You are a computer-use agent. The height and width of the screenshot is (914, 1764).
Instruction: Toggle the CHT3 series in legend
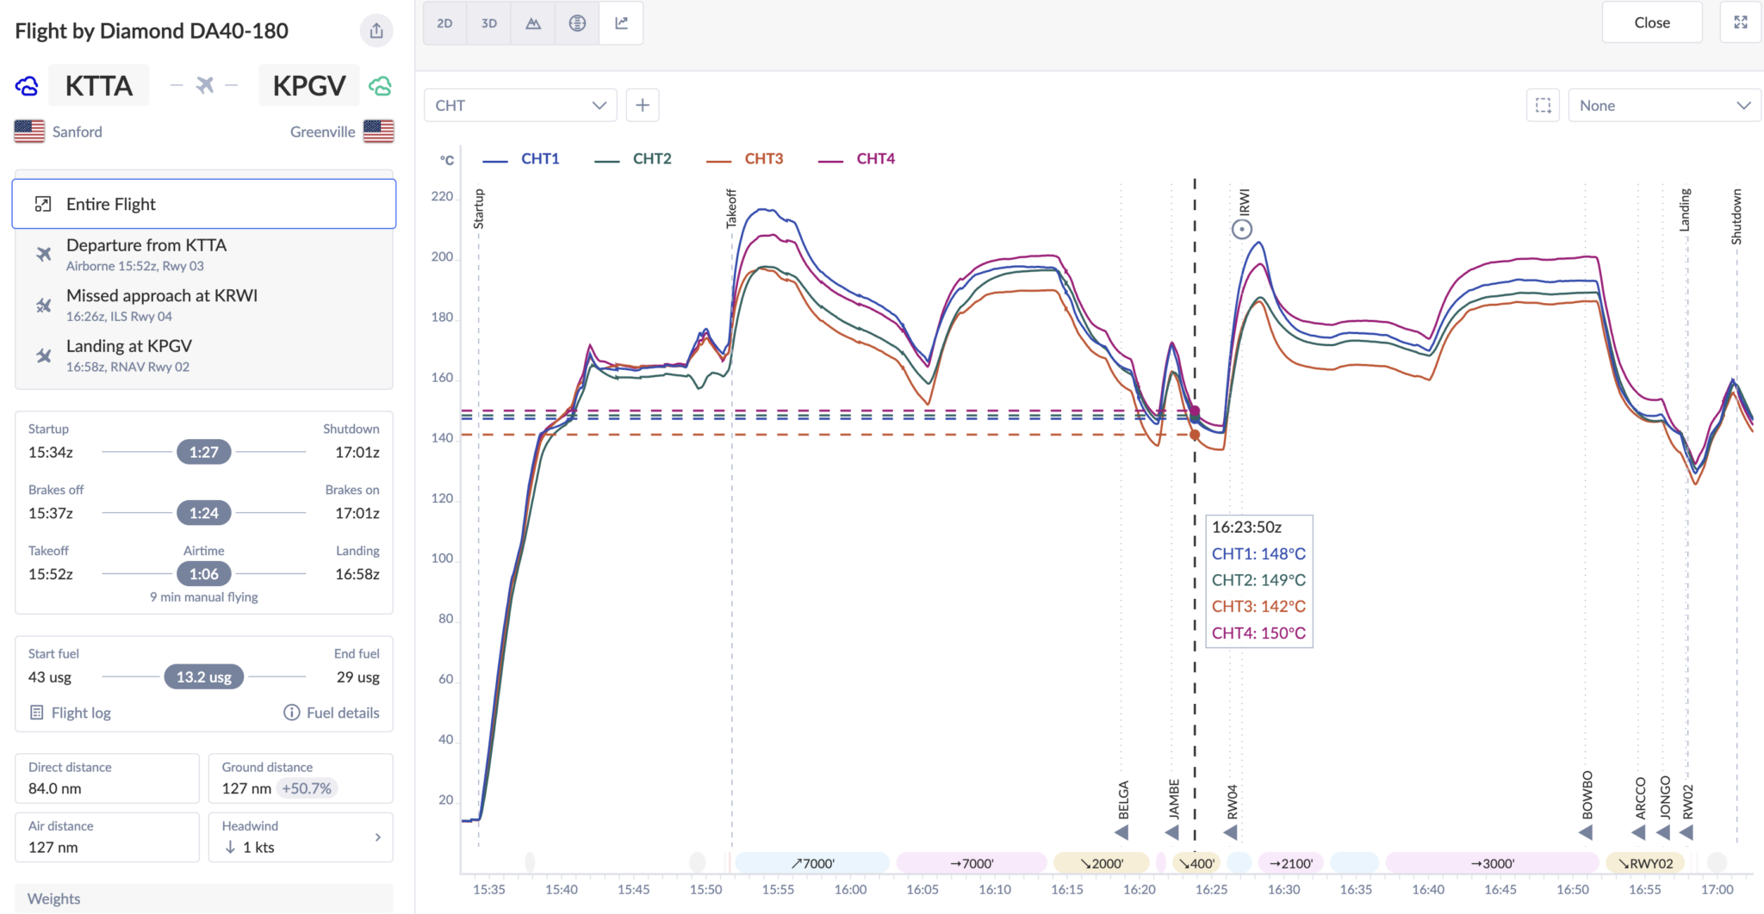coord(763,159)
